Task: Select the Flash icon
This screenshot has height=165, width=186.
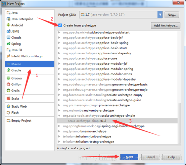Action: pos(8,113)
